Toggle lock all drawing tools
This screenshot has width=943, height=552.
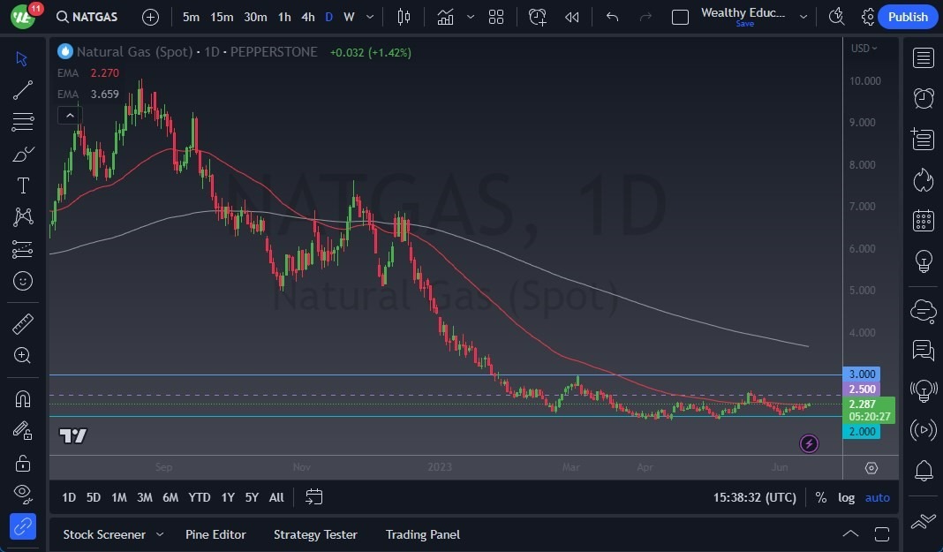(x=22, y=463)
